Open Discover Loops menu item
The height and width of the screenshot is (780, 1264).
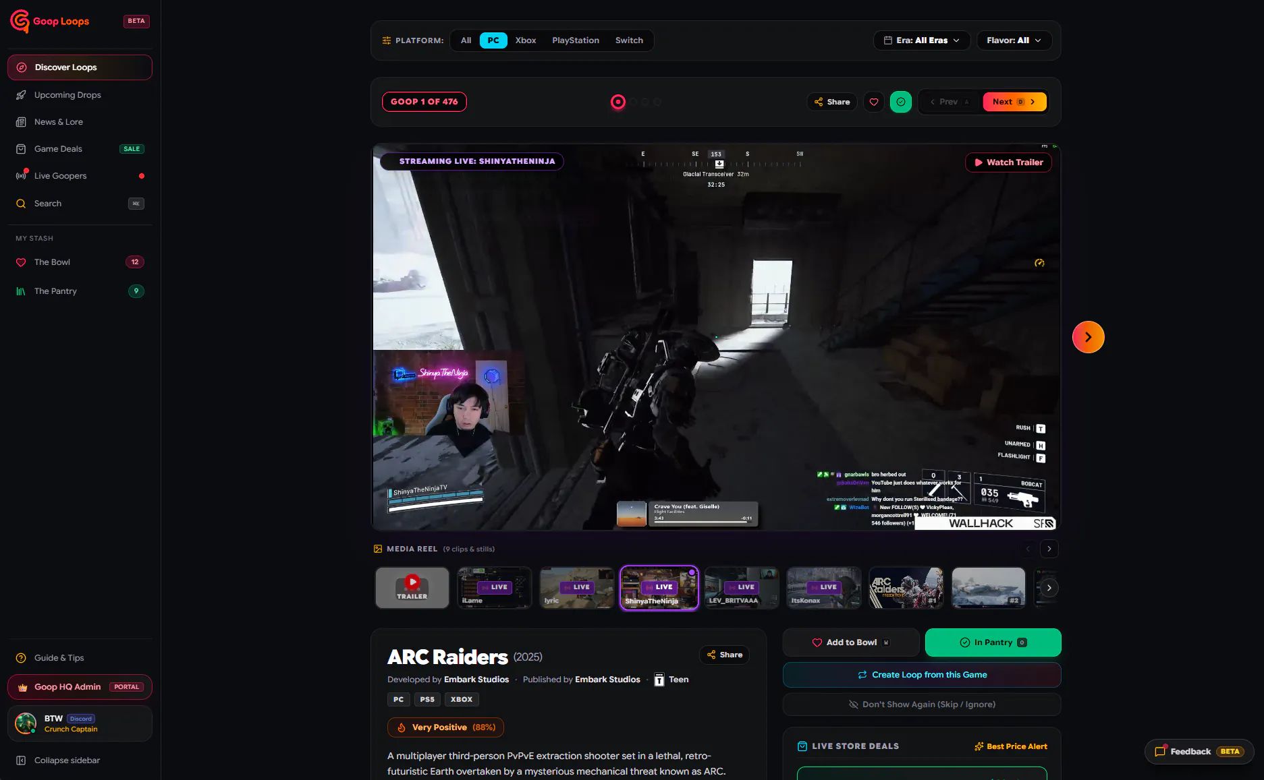tap(80, 67)
